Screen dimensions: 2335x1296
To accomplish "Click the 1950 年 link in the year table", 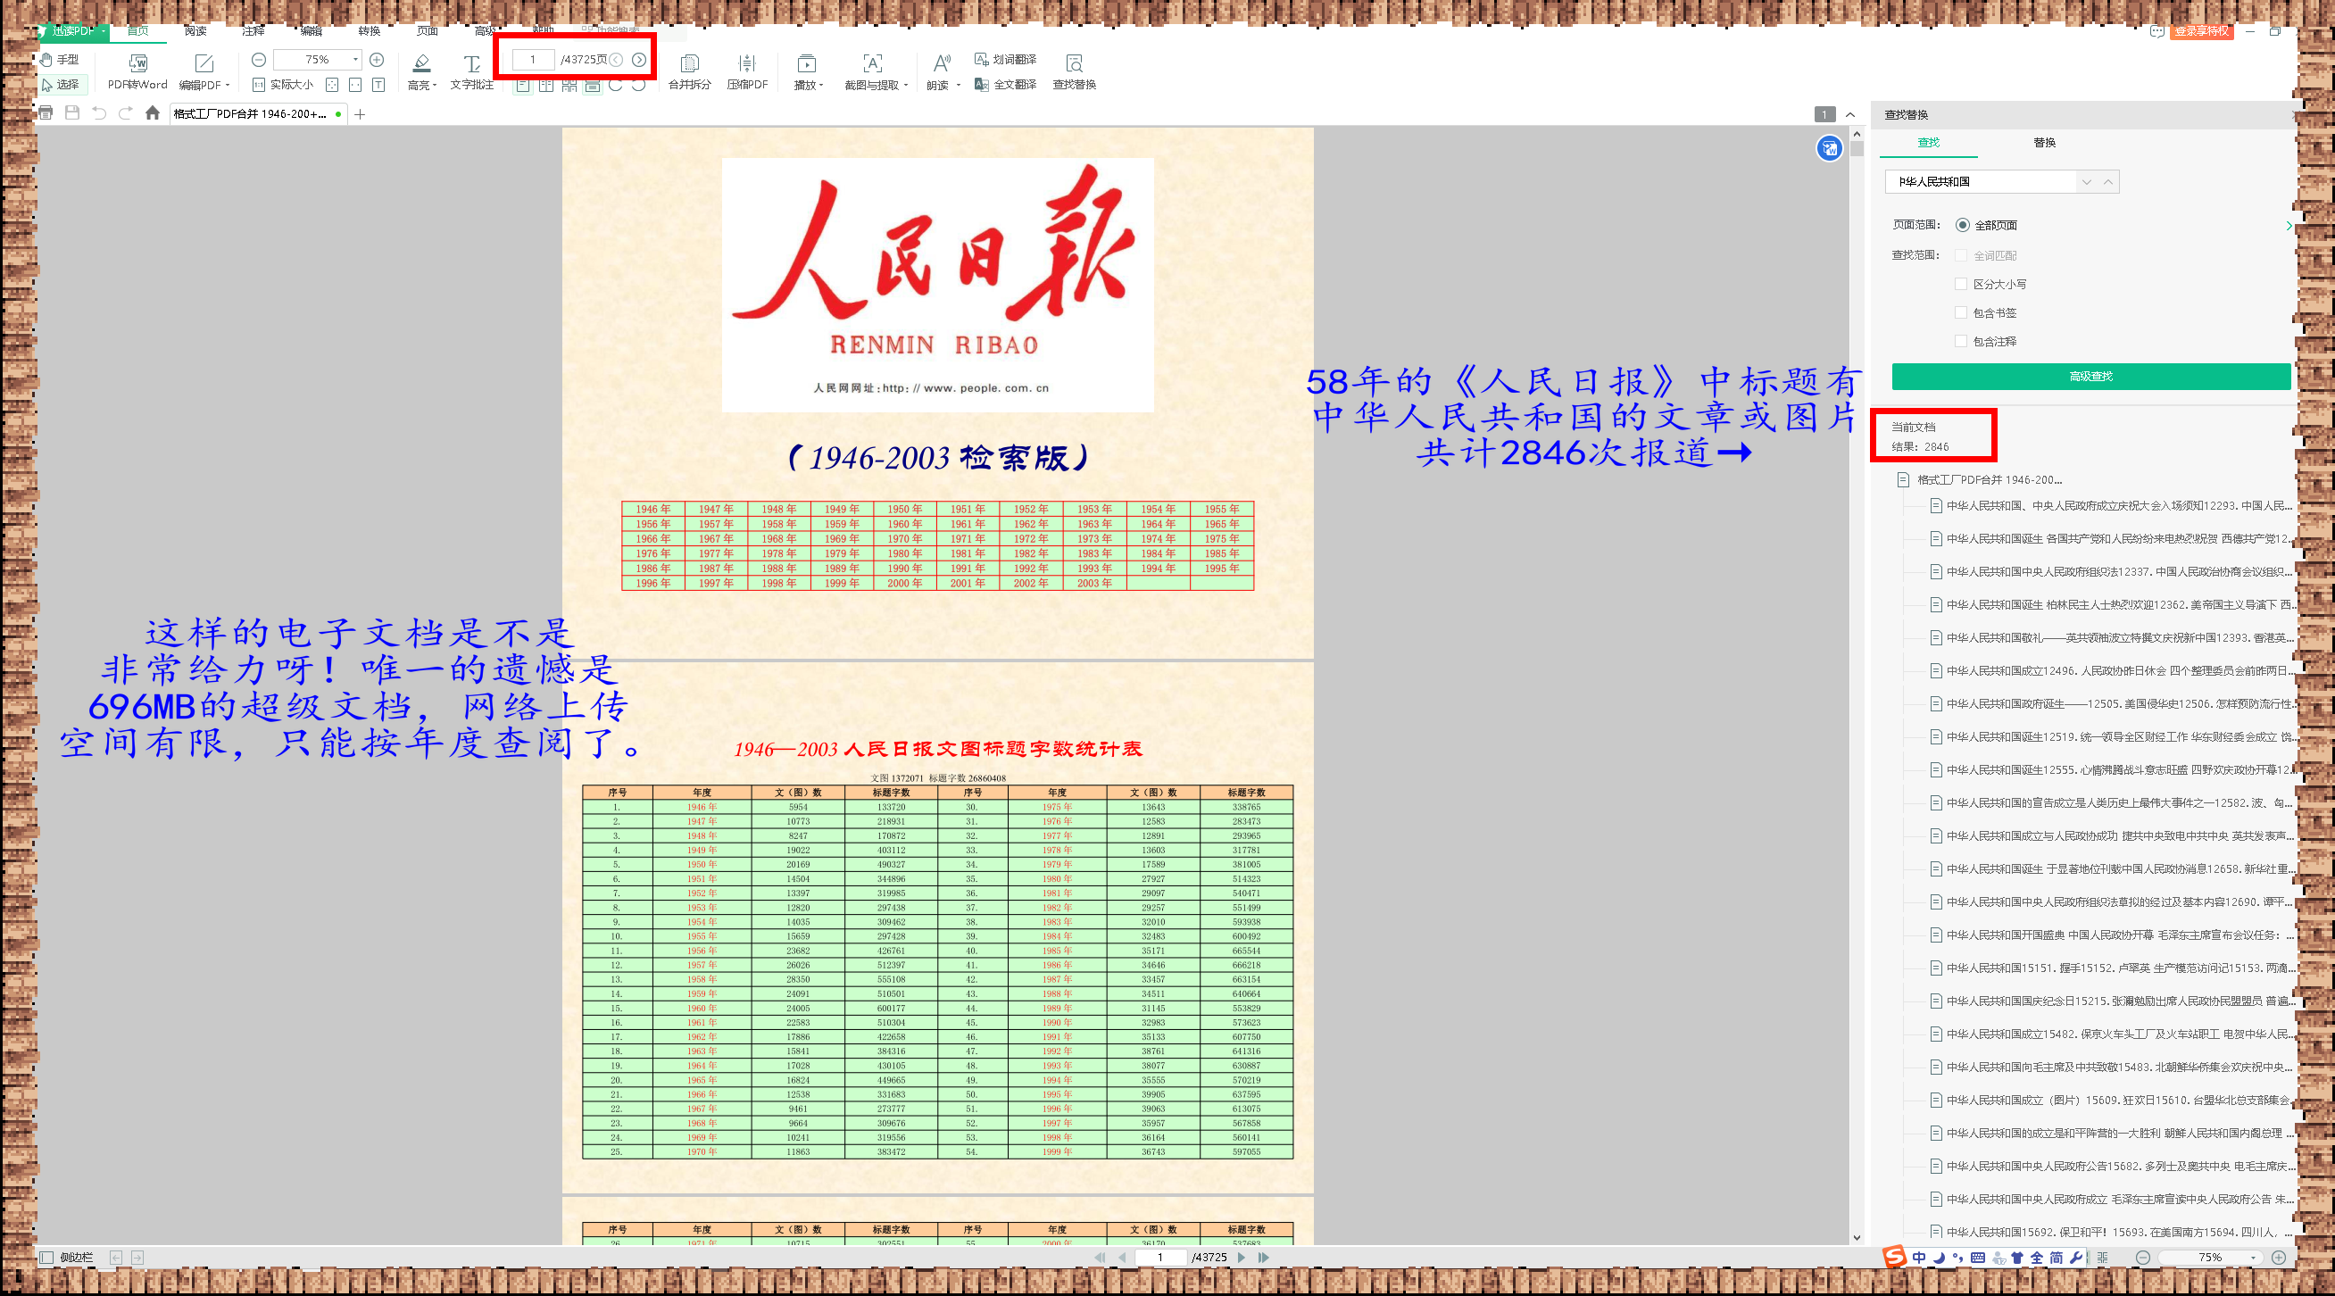I will pos(904,510).
